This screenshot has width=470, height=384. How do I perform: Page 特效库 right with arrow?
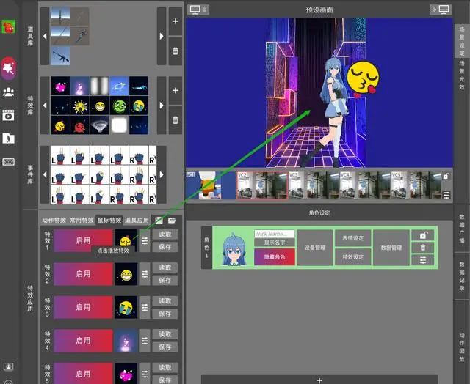[162, 106]
